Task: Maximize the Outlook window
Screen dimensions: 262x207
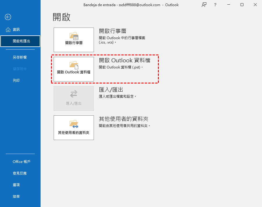Action: (242, 5)
